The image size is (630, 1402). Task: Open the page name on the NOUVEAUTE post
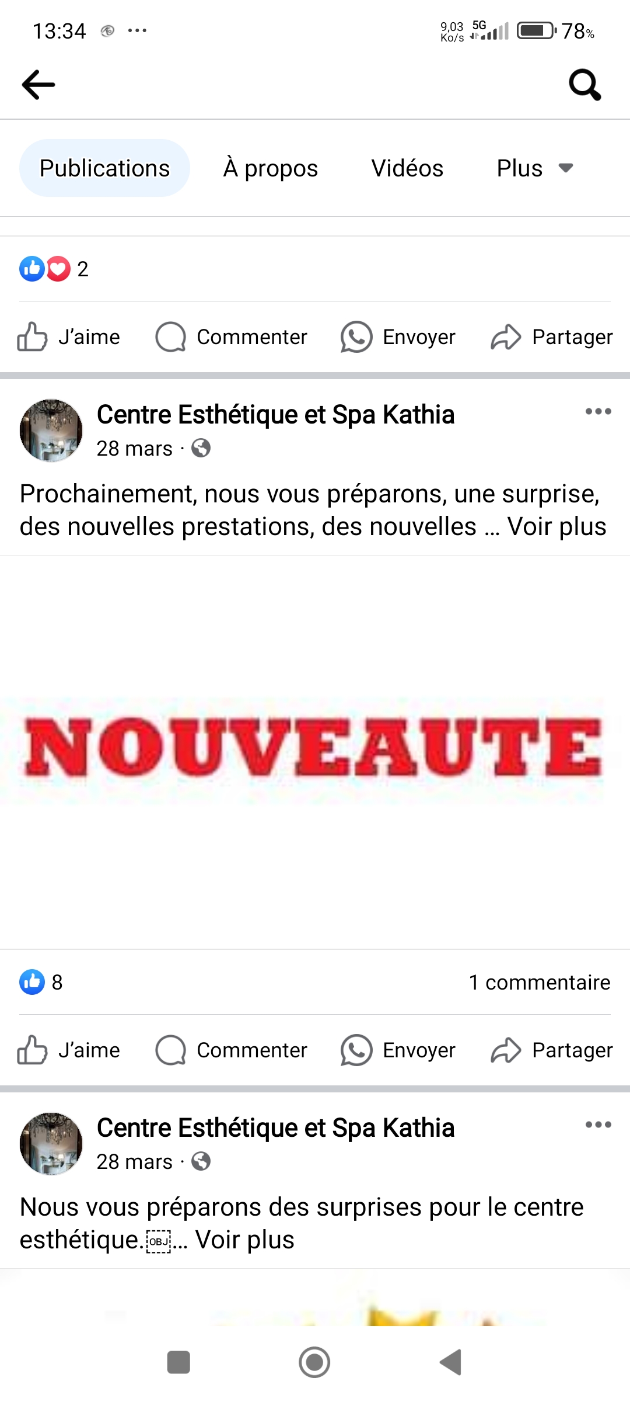275,415
